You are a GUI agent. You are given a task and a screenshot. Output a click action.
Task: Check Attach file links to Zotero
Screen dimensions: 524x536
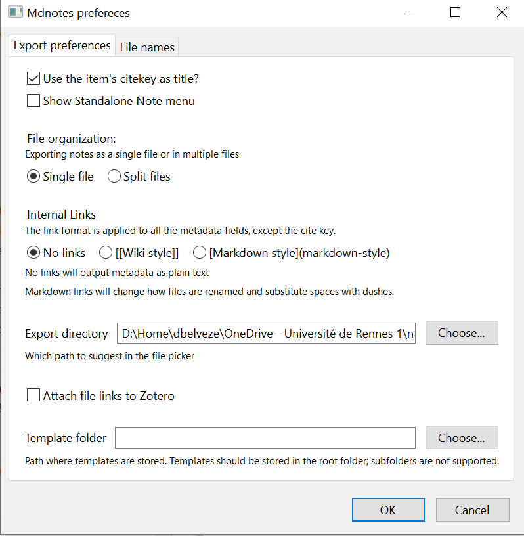tap(33, 395)
